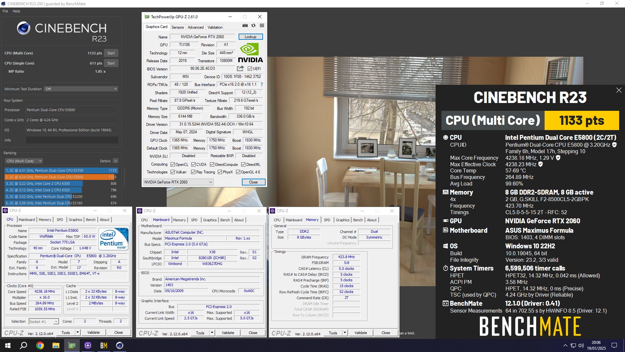625x352 pixels.
Task: Select the Core 2 CPU 6300 ranking entry
Action: click(61, 183)
